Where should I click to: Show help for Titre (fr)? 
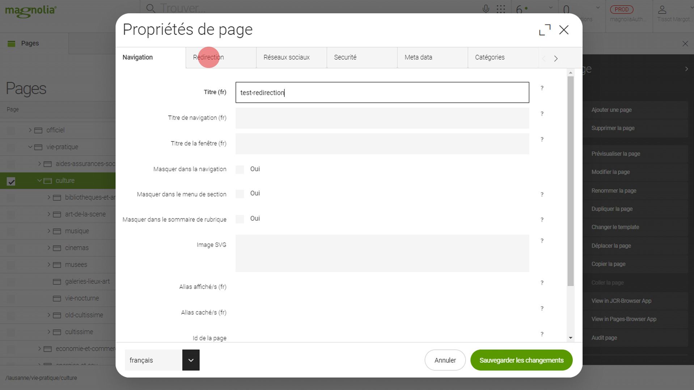click(x=542, y=88)
